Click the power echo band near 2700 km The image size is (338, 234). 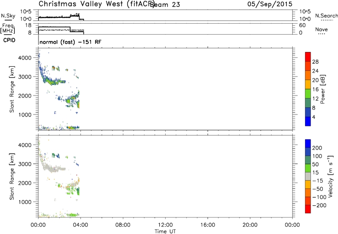[54, 81]
